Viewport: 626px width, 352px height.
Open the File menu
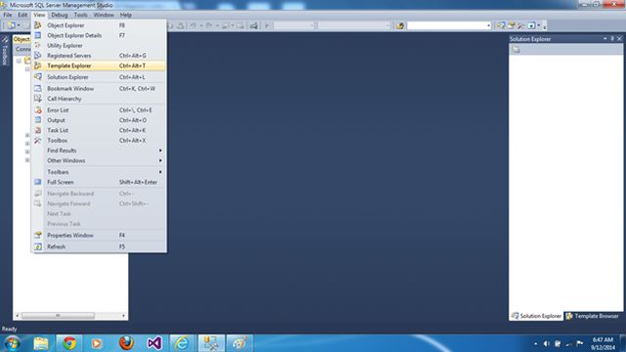(x=7, y=15)
